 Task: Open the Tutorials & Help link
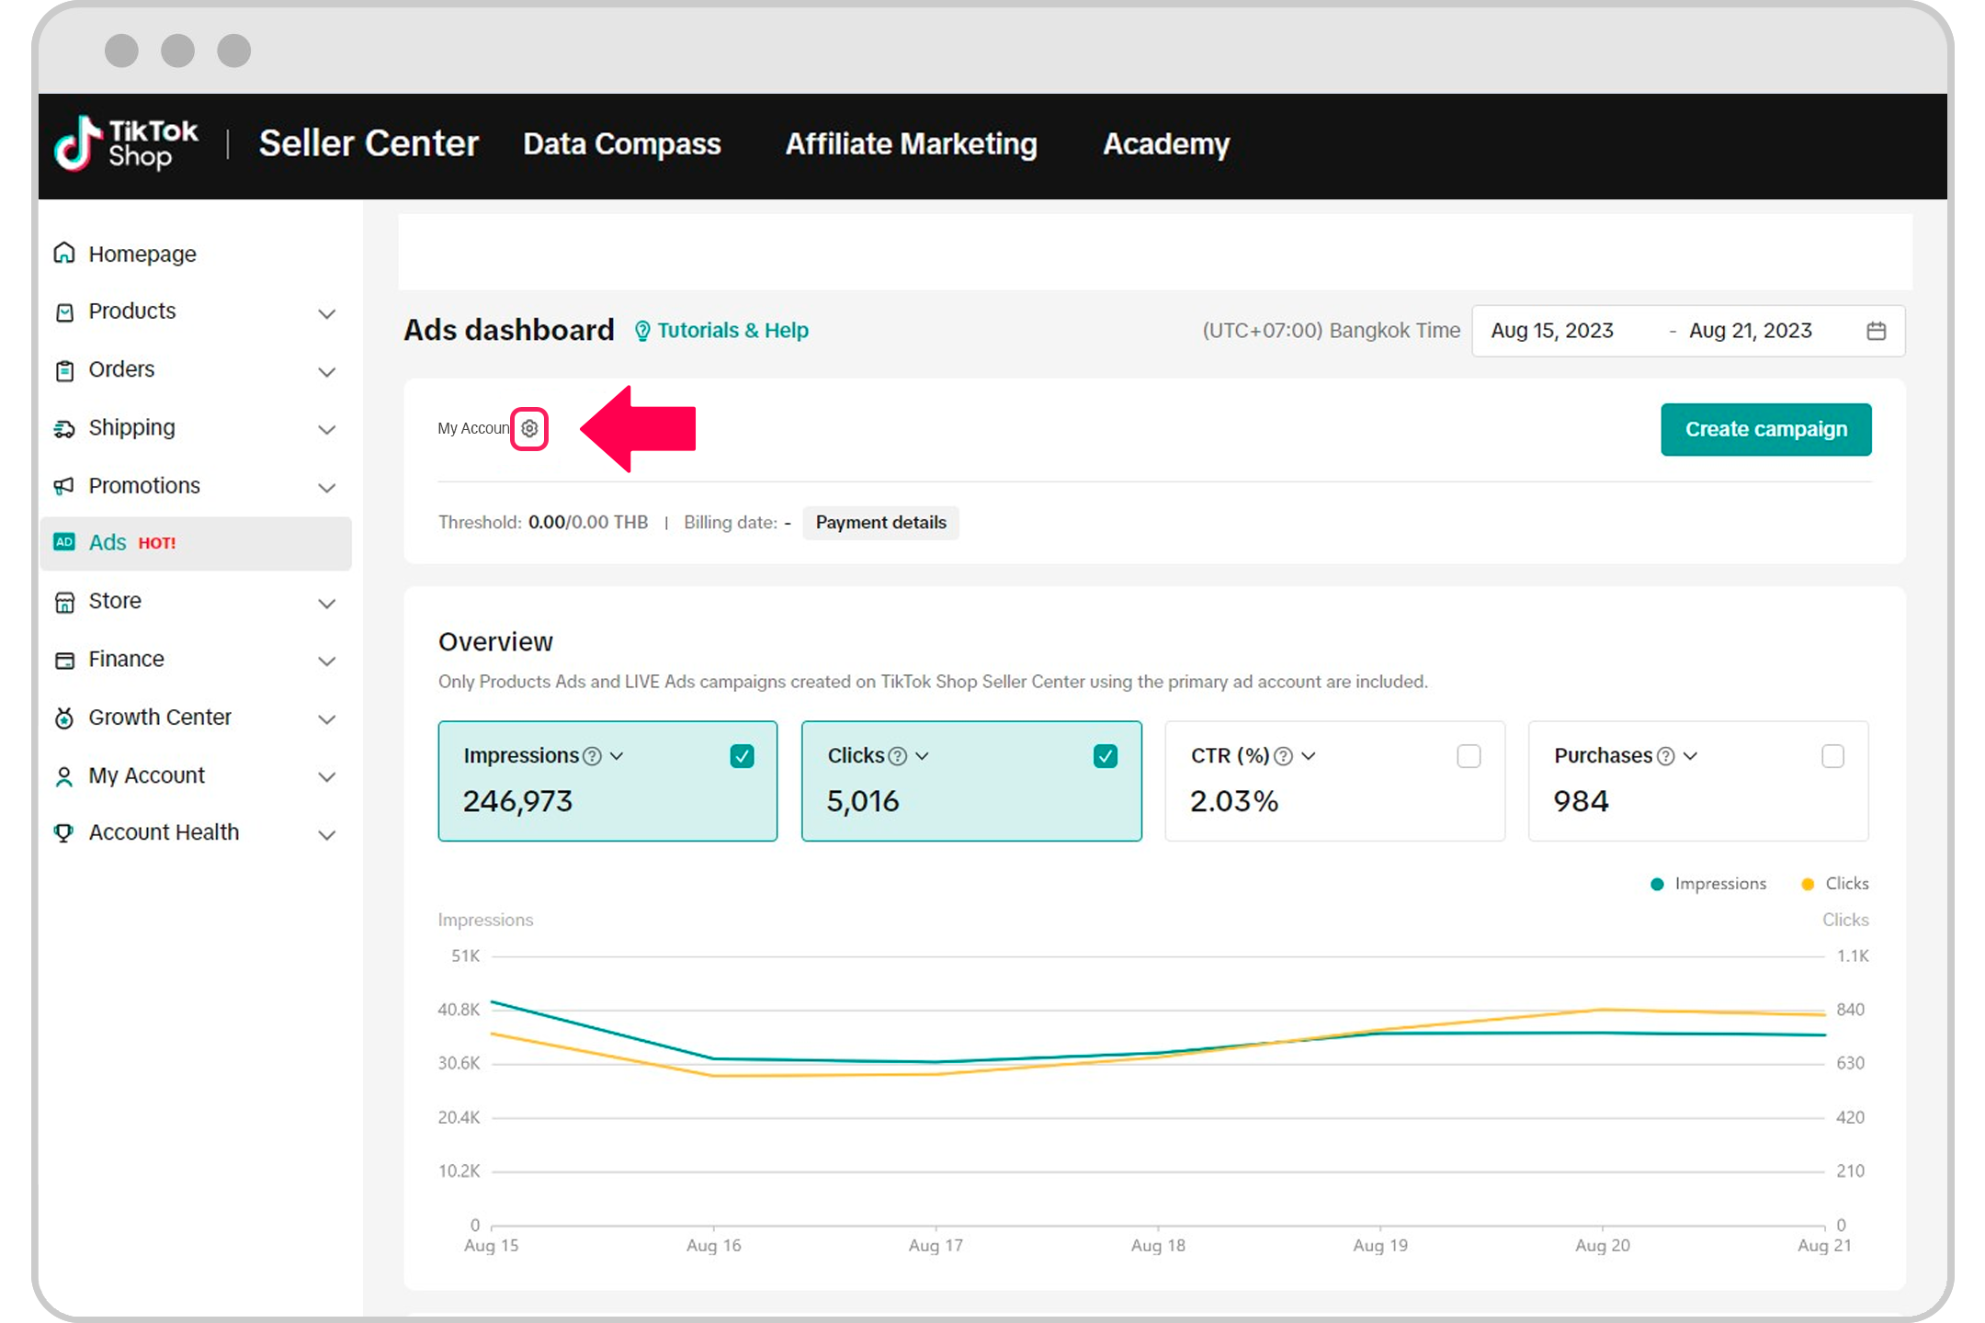click(732, 331)
